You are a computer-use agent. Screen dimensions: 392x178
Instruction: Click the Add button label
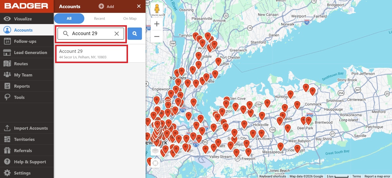pos(110,7)
